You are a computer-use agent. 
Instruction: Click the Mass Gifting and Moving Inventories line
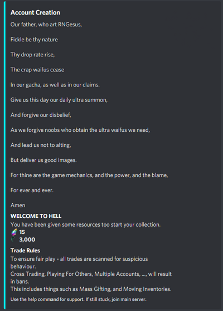pos(91,289)
